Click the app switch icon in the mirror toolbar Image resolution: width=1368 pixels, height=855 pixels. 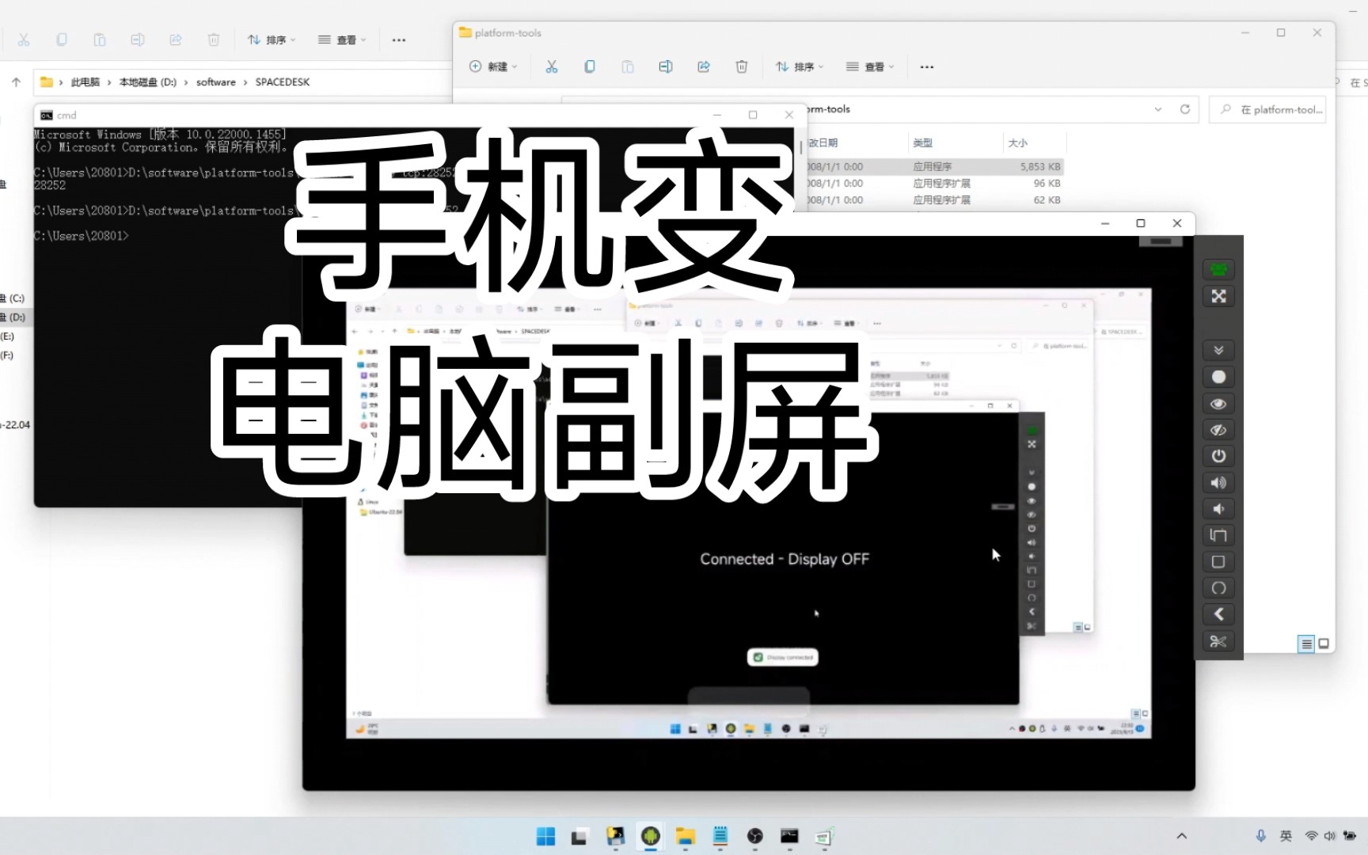point(1218,535)
